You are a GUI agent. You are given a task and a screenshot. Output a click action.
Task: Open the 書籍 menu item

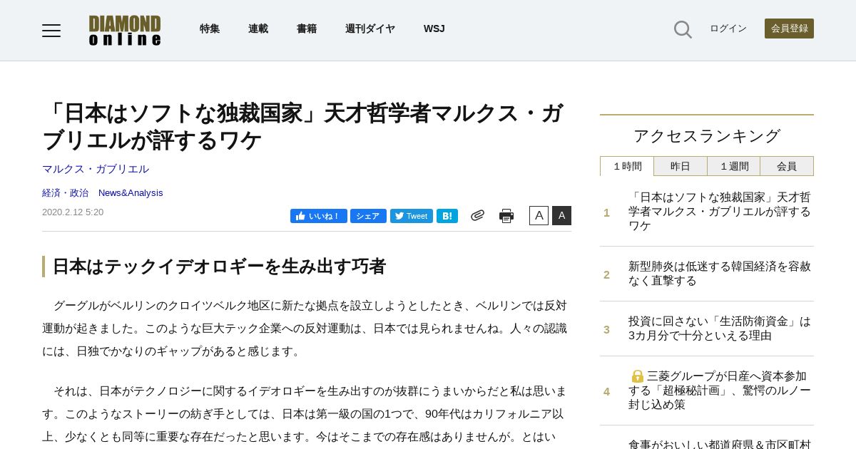[307, 29]
